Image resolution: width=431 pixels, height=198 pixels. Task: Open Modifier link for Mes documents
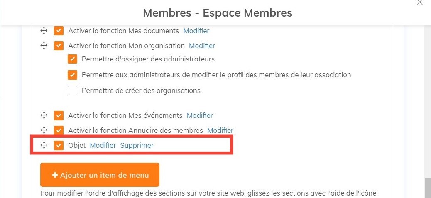196,31
